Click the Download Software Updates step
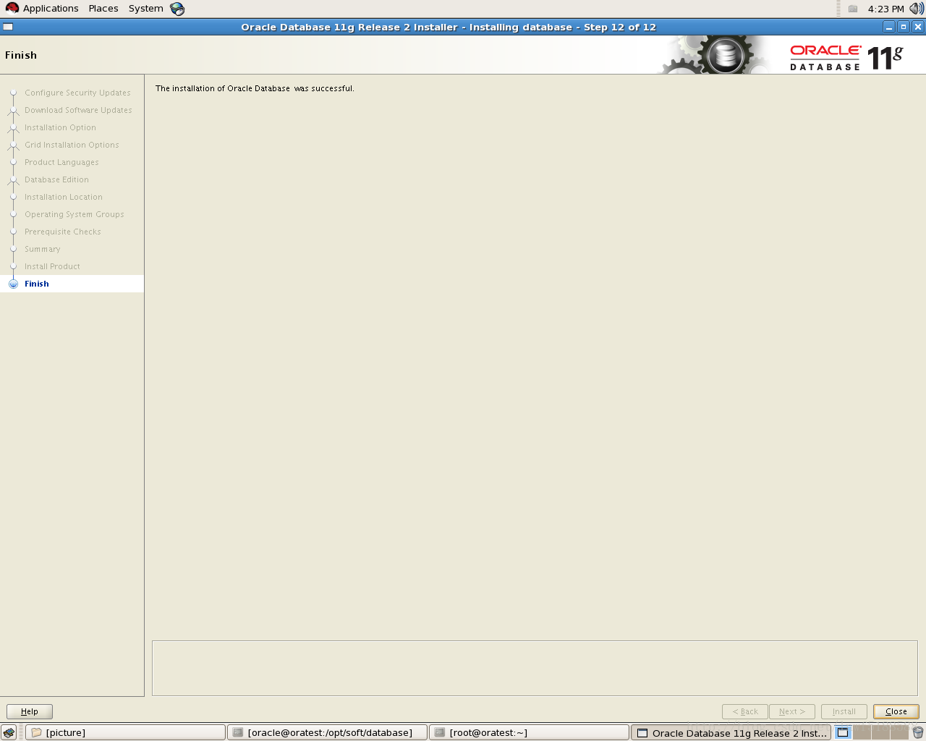The width and height of the screenshot is (926, 741). (x=78, y=110)
